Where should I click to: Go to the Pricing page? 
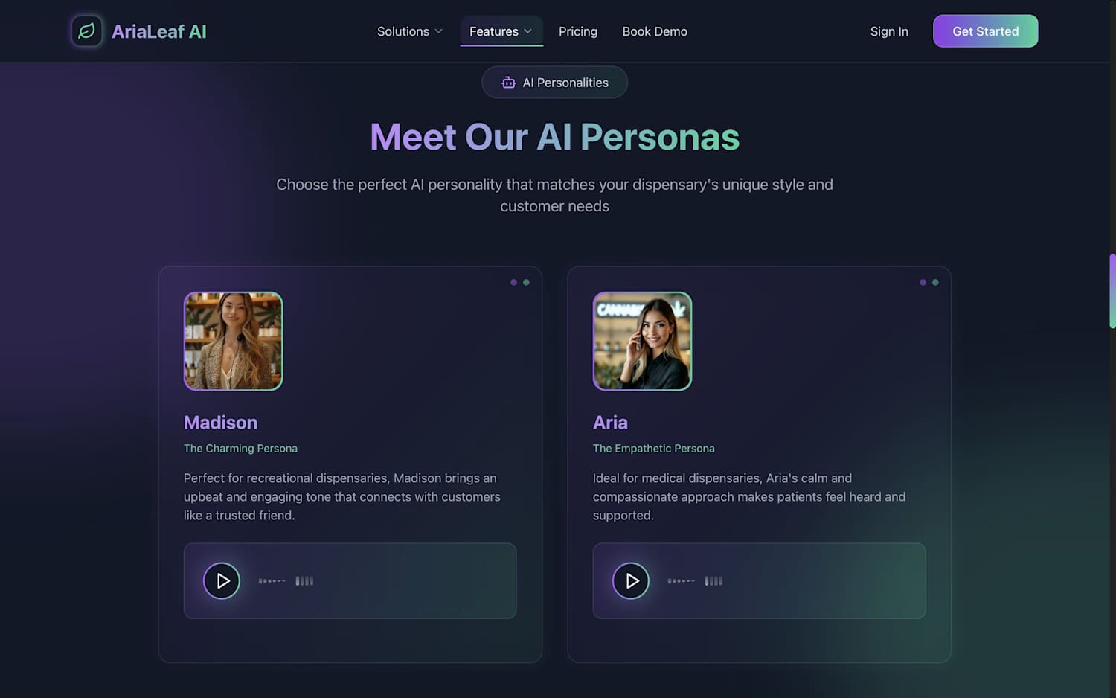578,31
